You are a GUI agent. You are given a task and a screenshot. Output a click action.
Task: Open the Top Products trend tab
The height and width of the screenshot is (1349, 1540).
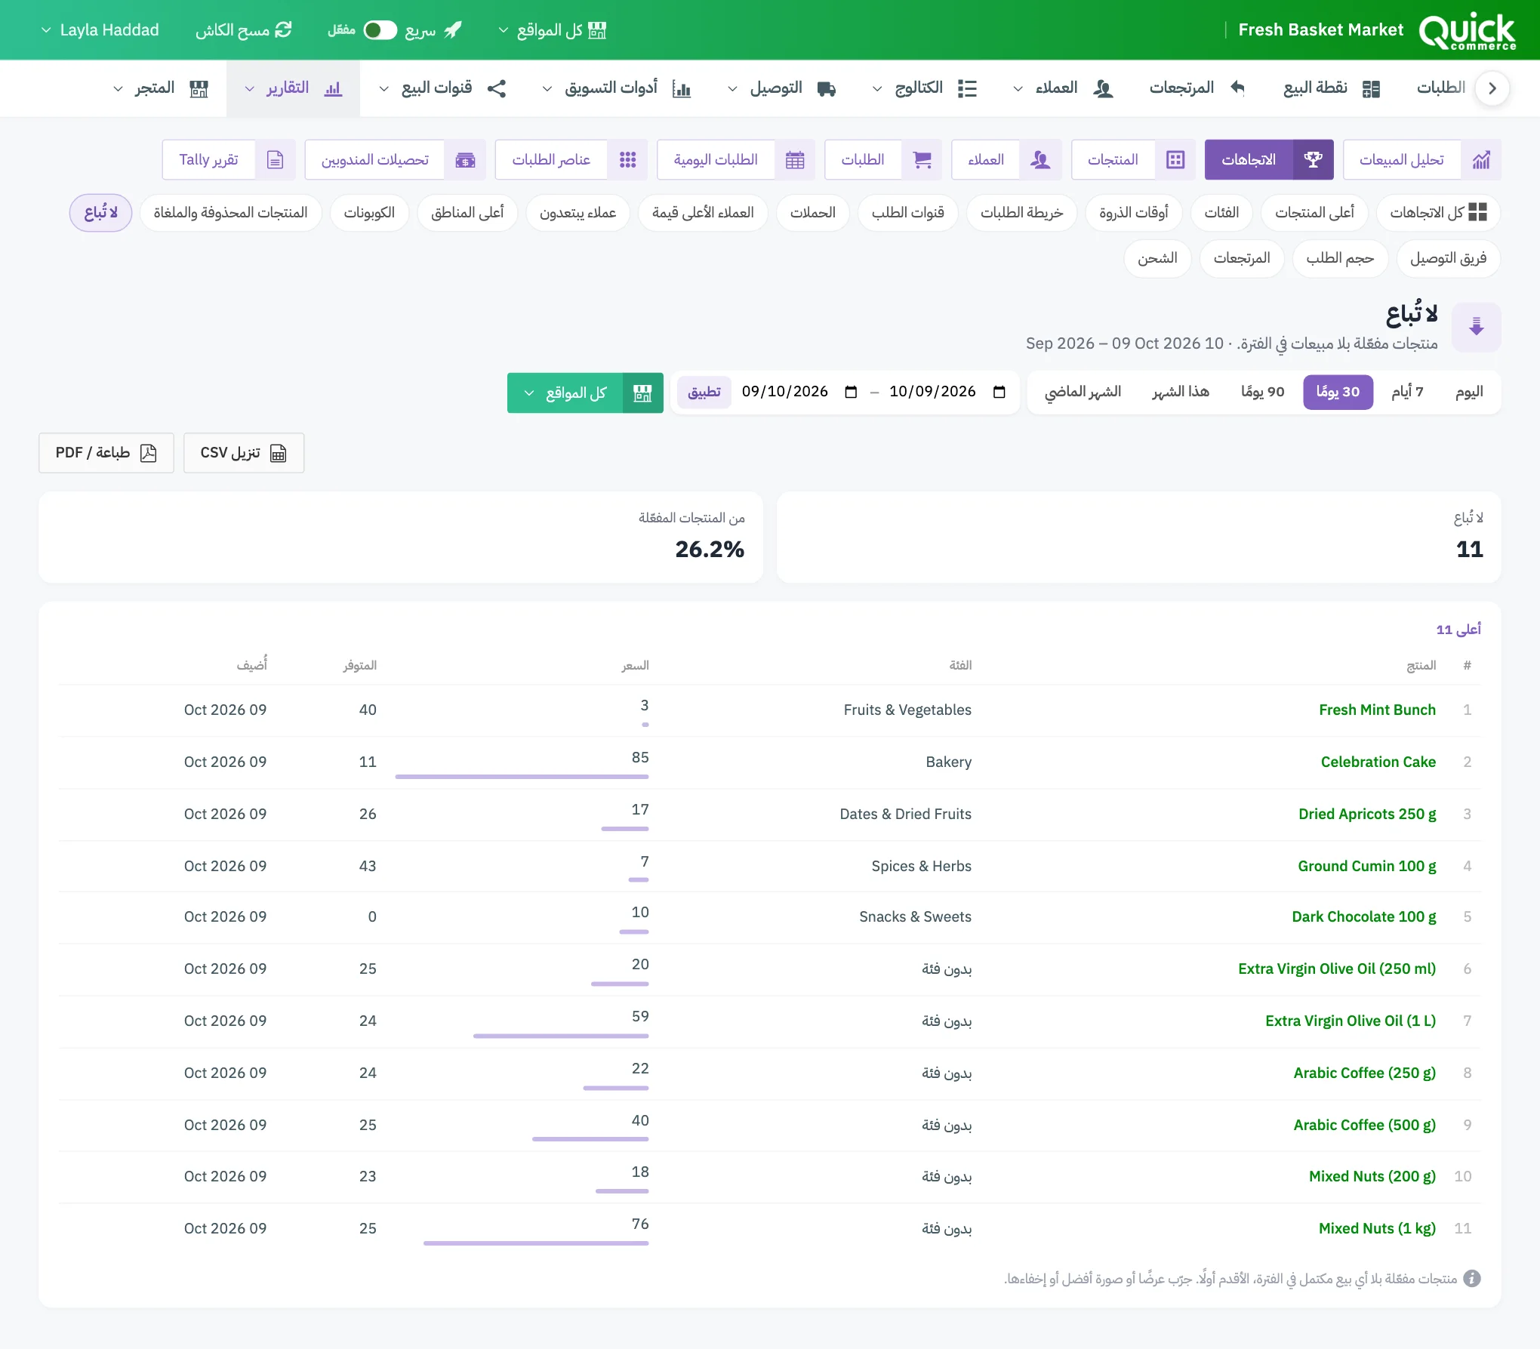(x=1314, y=213)
